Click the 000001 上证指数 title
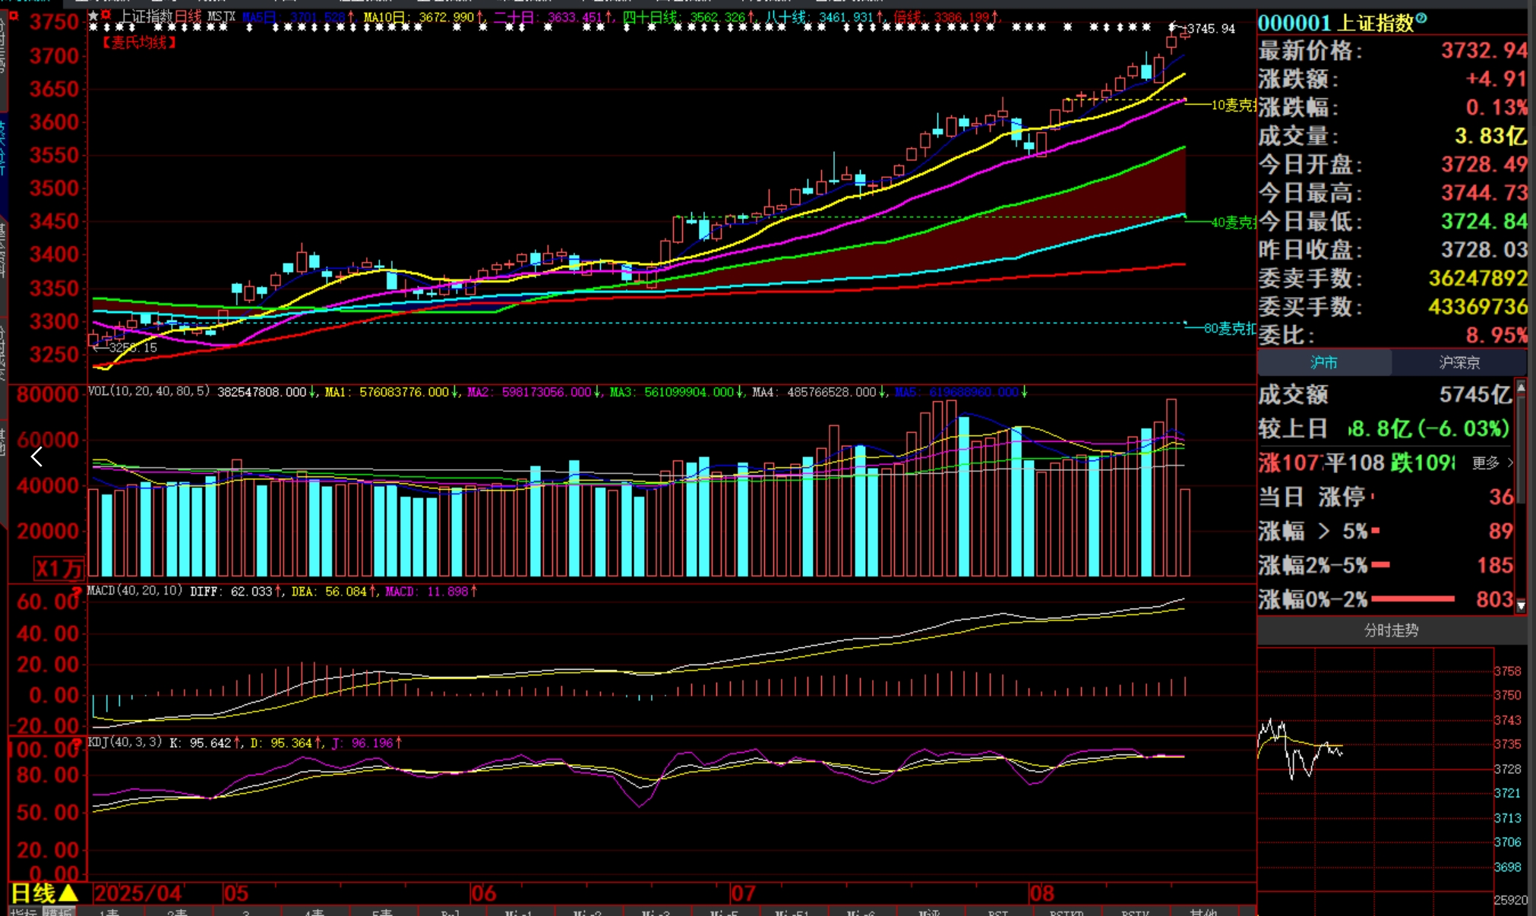This screenshot has height=916, width=1536. (x=1335, y=23)
